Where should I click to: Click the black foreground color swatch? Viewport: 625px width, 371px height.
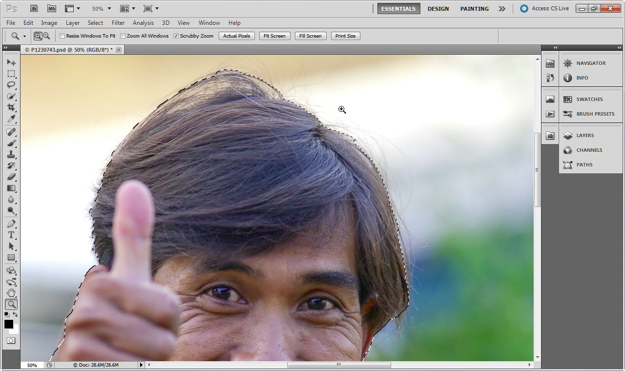pos(8,324)
